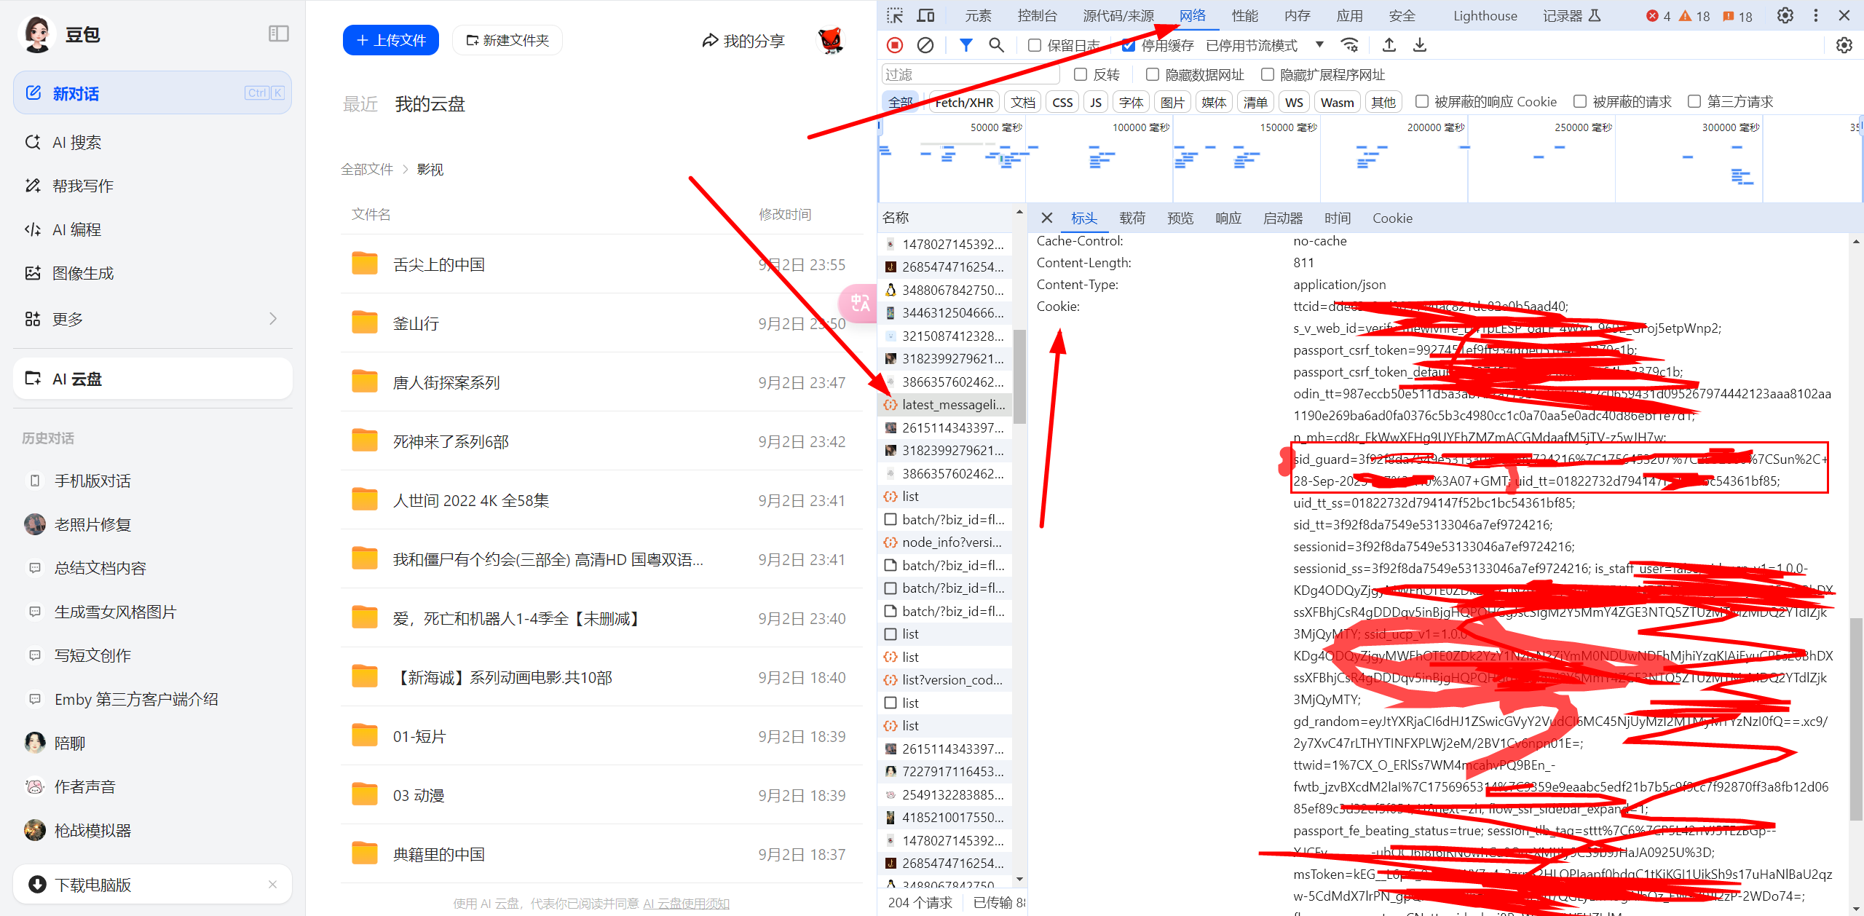Select AI 云盘 in sidebar
Viewport: 1864px width, 916px height.
[152, 379]
